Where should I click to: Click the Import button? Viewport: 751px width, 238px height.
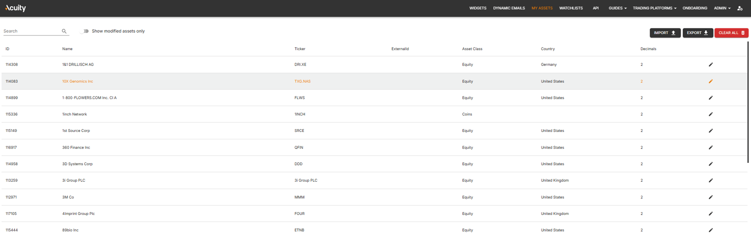[x=665, y=33]
